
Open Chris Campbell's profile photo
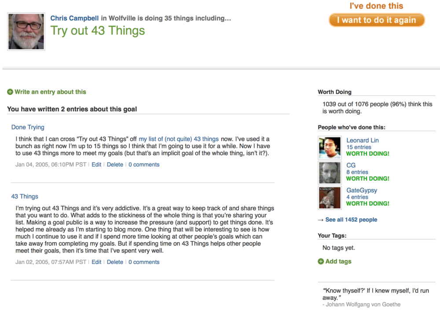tap(26, 32)
